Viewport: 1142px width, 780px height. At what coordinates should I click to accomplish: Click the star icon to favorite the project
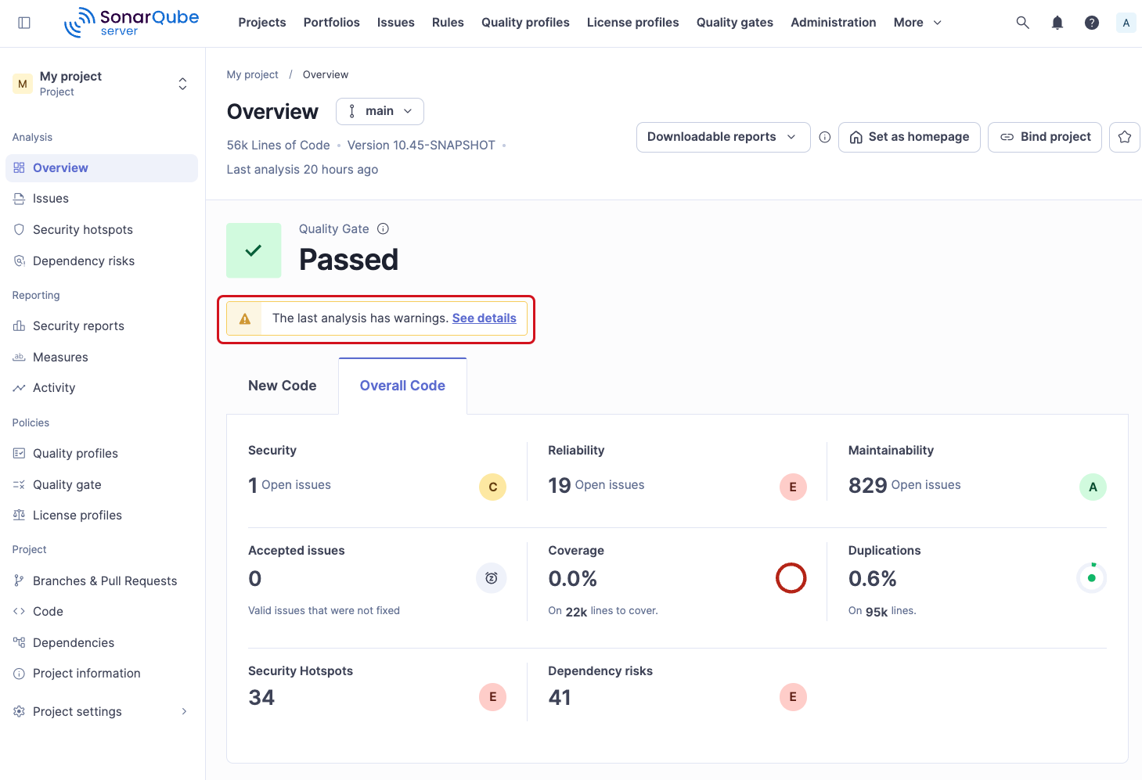[1124, 137]
